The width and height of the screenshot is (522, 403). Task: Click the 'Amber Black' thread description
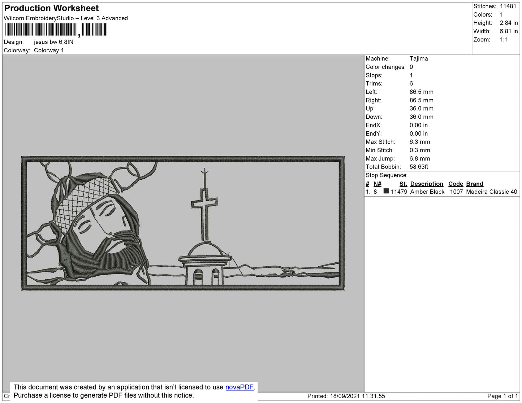tap(427, 192)
